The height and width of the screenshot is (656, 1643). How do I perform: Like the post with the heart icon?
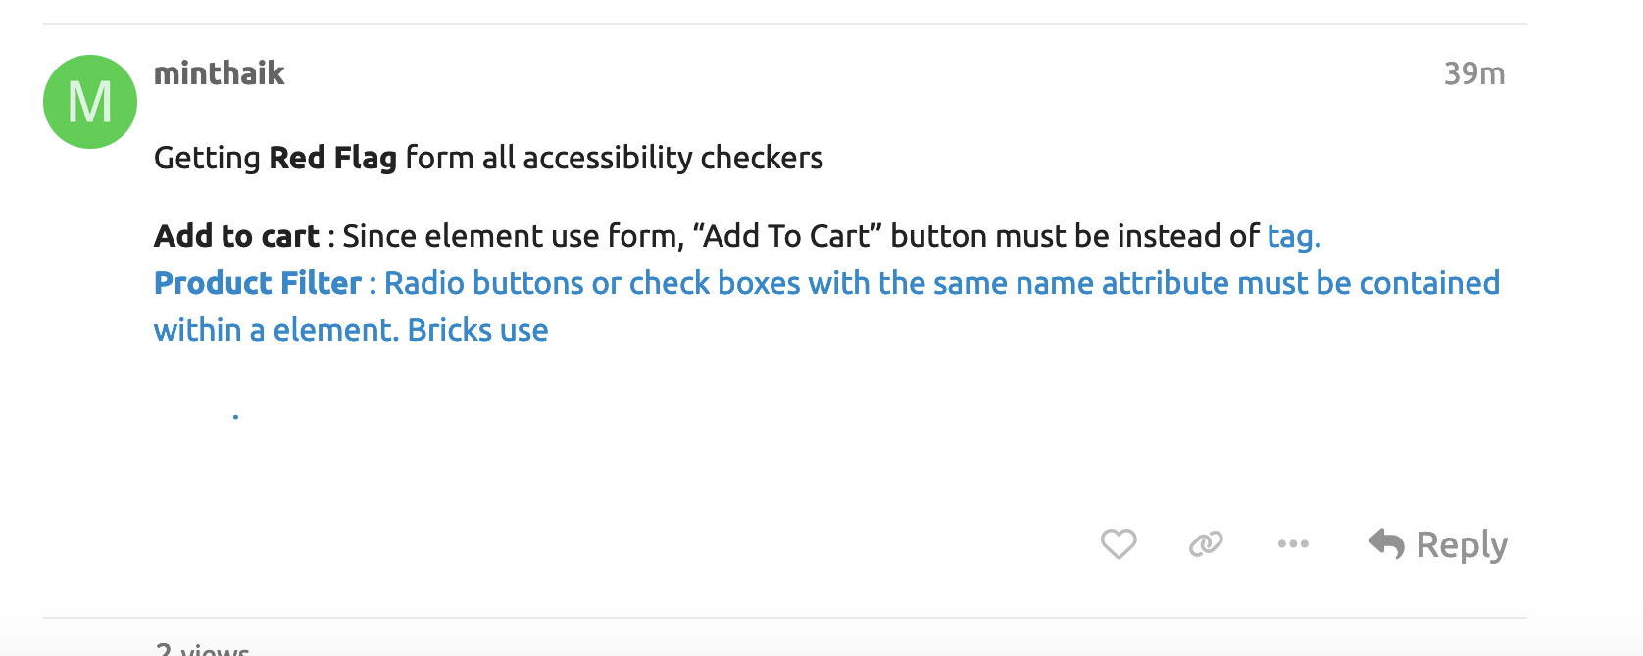tap(1119, 543)
